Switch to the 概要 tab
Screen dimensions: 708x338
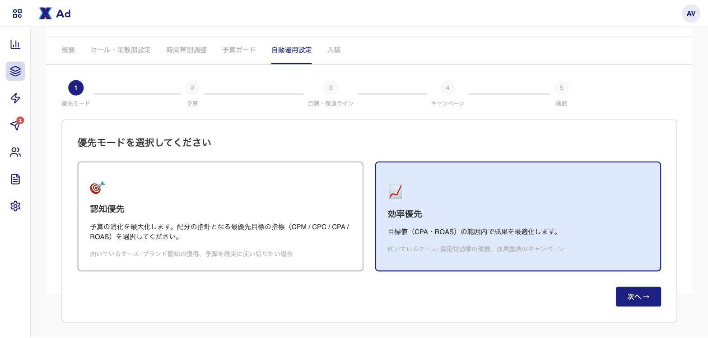coord(68,50)
